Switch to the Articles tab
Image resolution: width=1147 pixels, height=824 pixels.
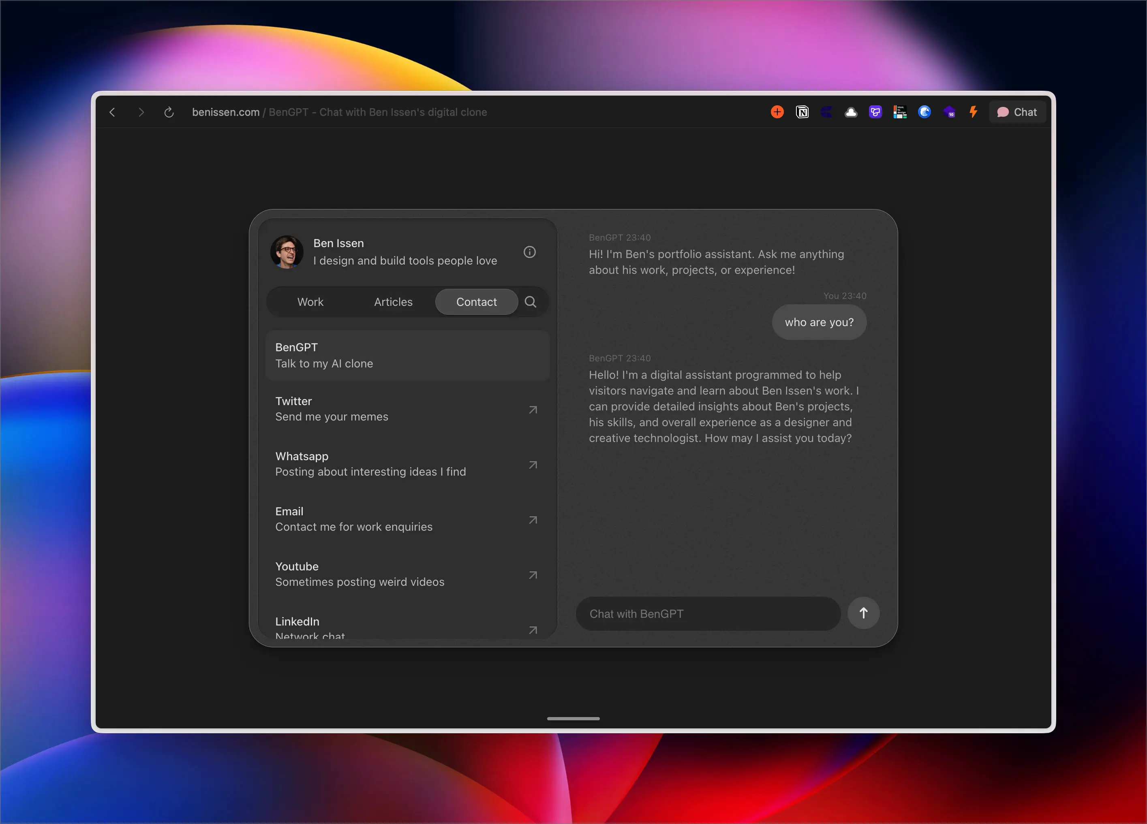[393, 302]
